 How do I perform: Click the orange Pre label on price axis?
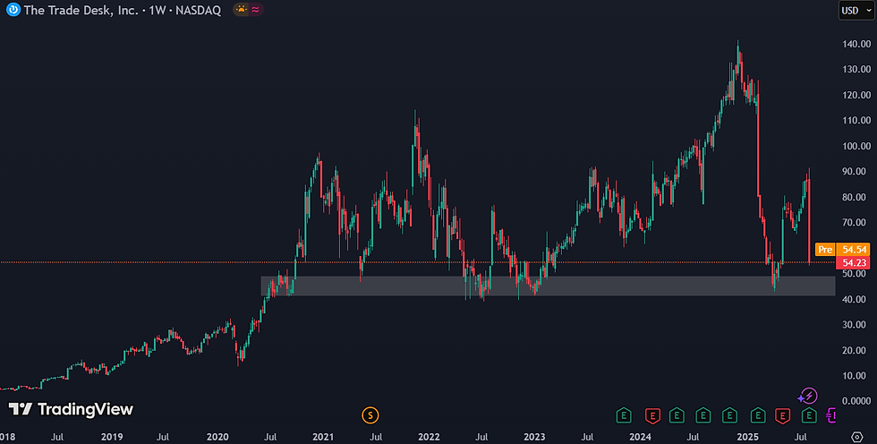(825, 250)
